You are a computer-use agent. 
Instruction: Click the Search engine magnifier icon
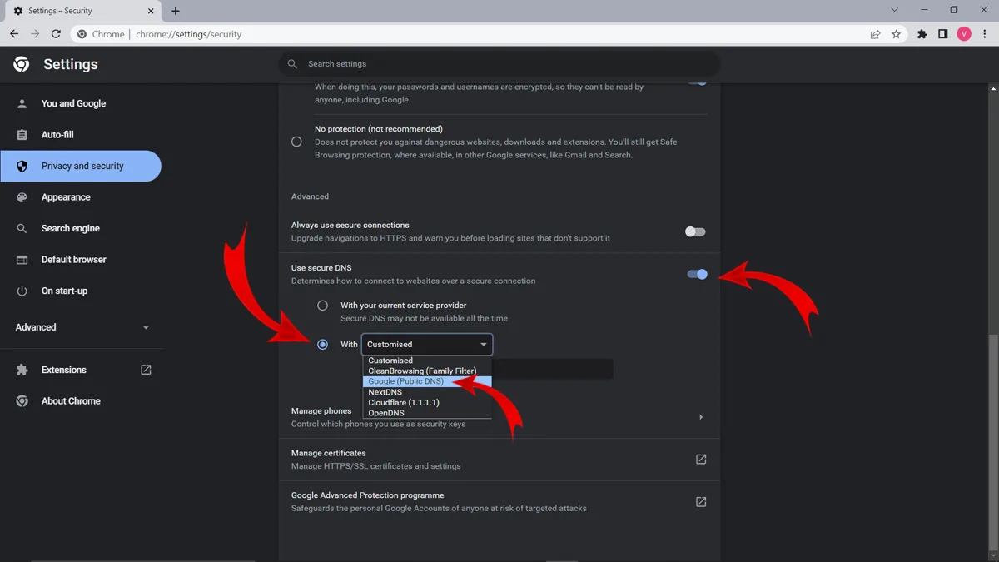click(x=22, y=228)
